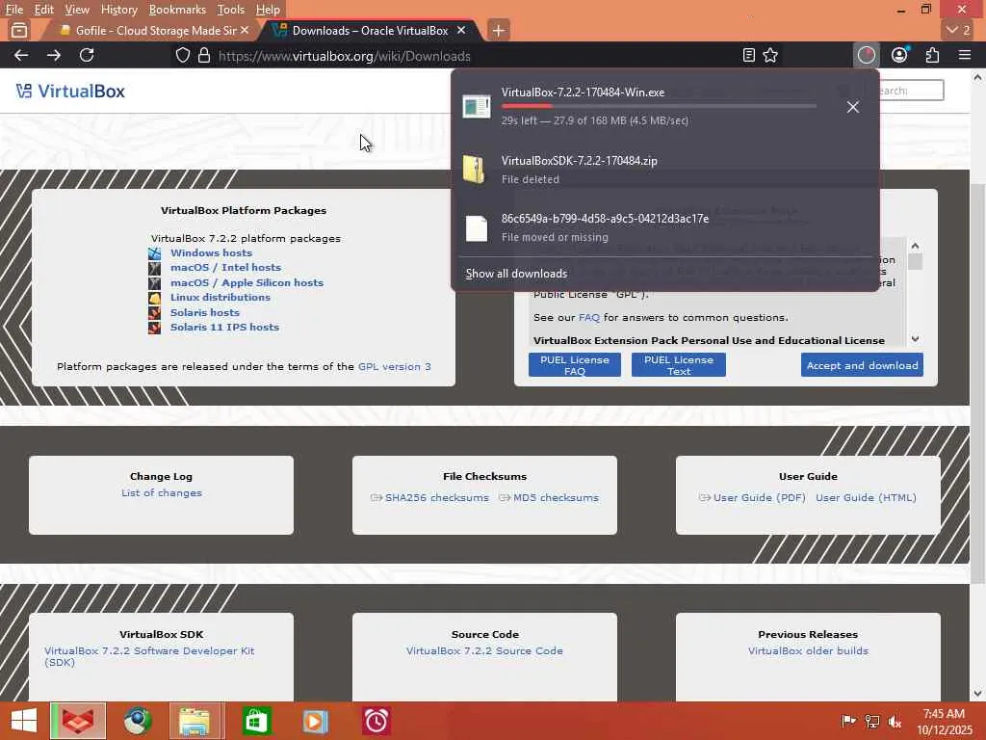
Task: Open the Bookmarks menu
Action: pyautogui.click(x=177, y=10)
